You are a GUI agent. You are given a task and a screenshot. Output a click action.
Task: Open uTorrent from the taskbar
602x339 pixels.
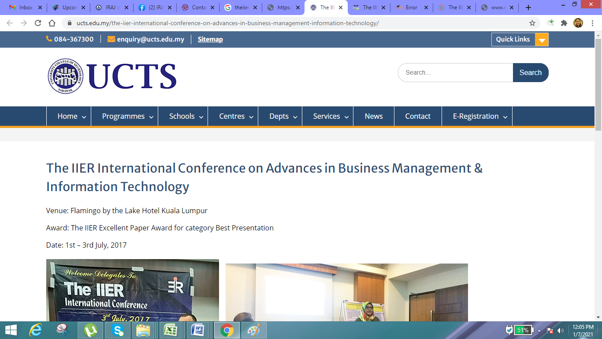click(x=90, y=330)
